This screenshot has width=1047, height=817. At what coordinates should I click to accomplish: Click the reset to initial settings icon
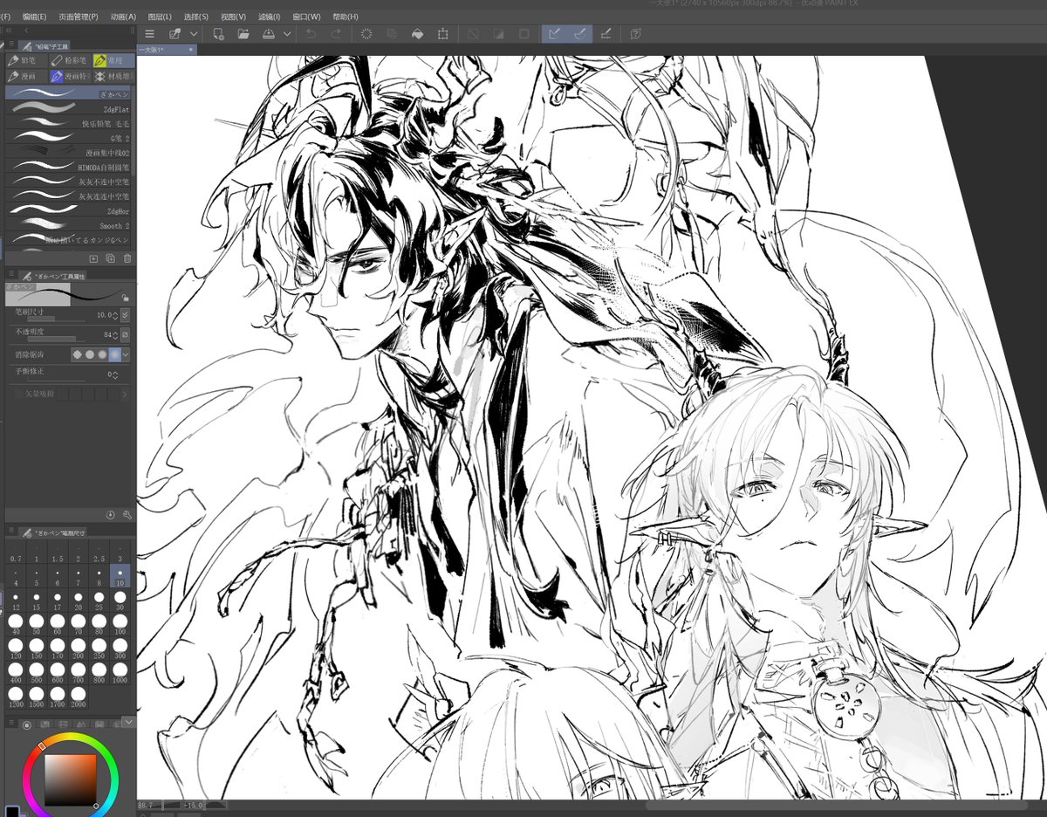click(x=111, y=515)
